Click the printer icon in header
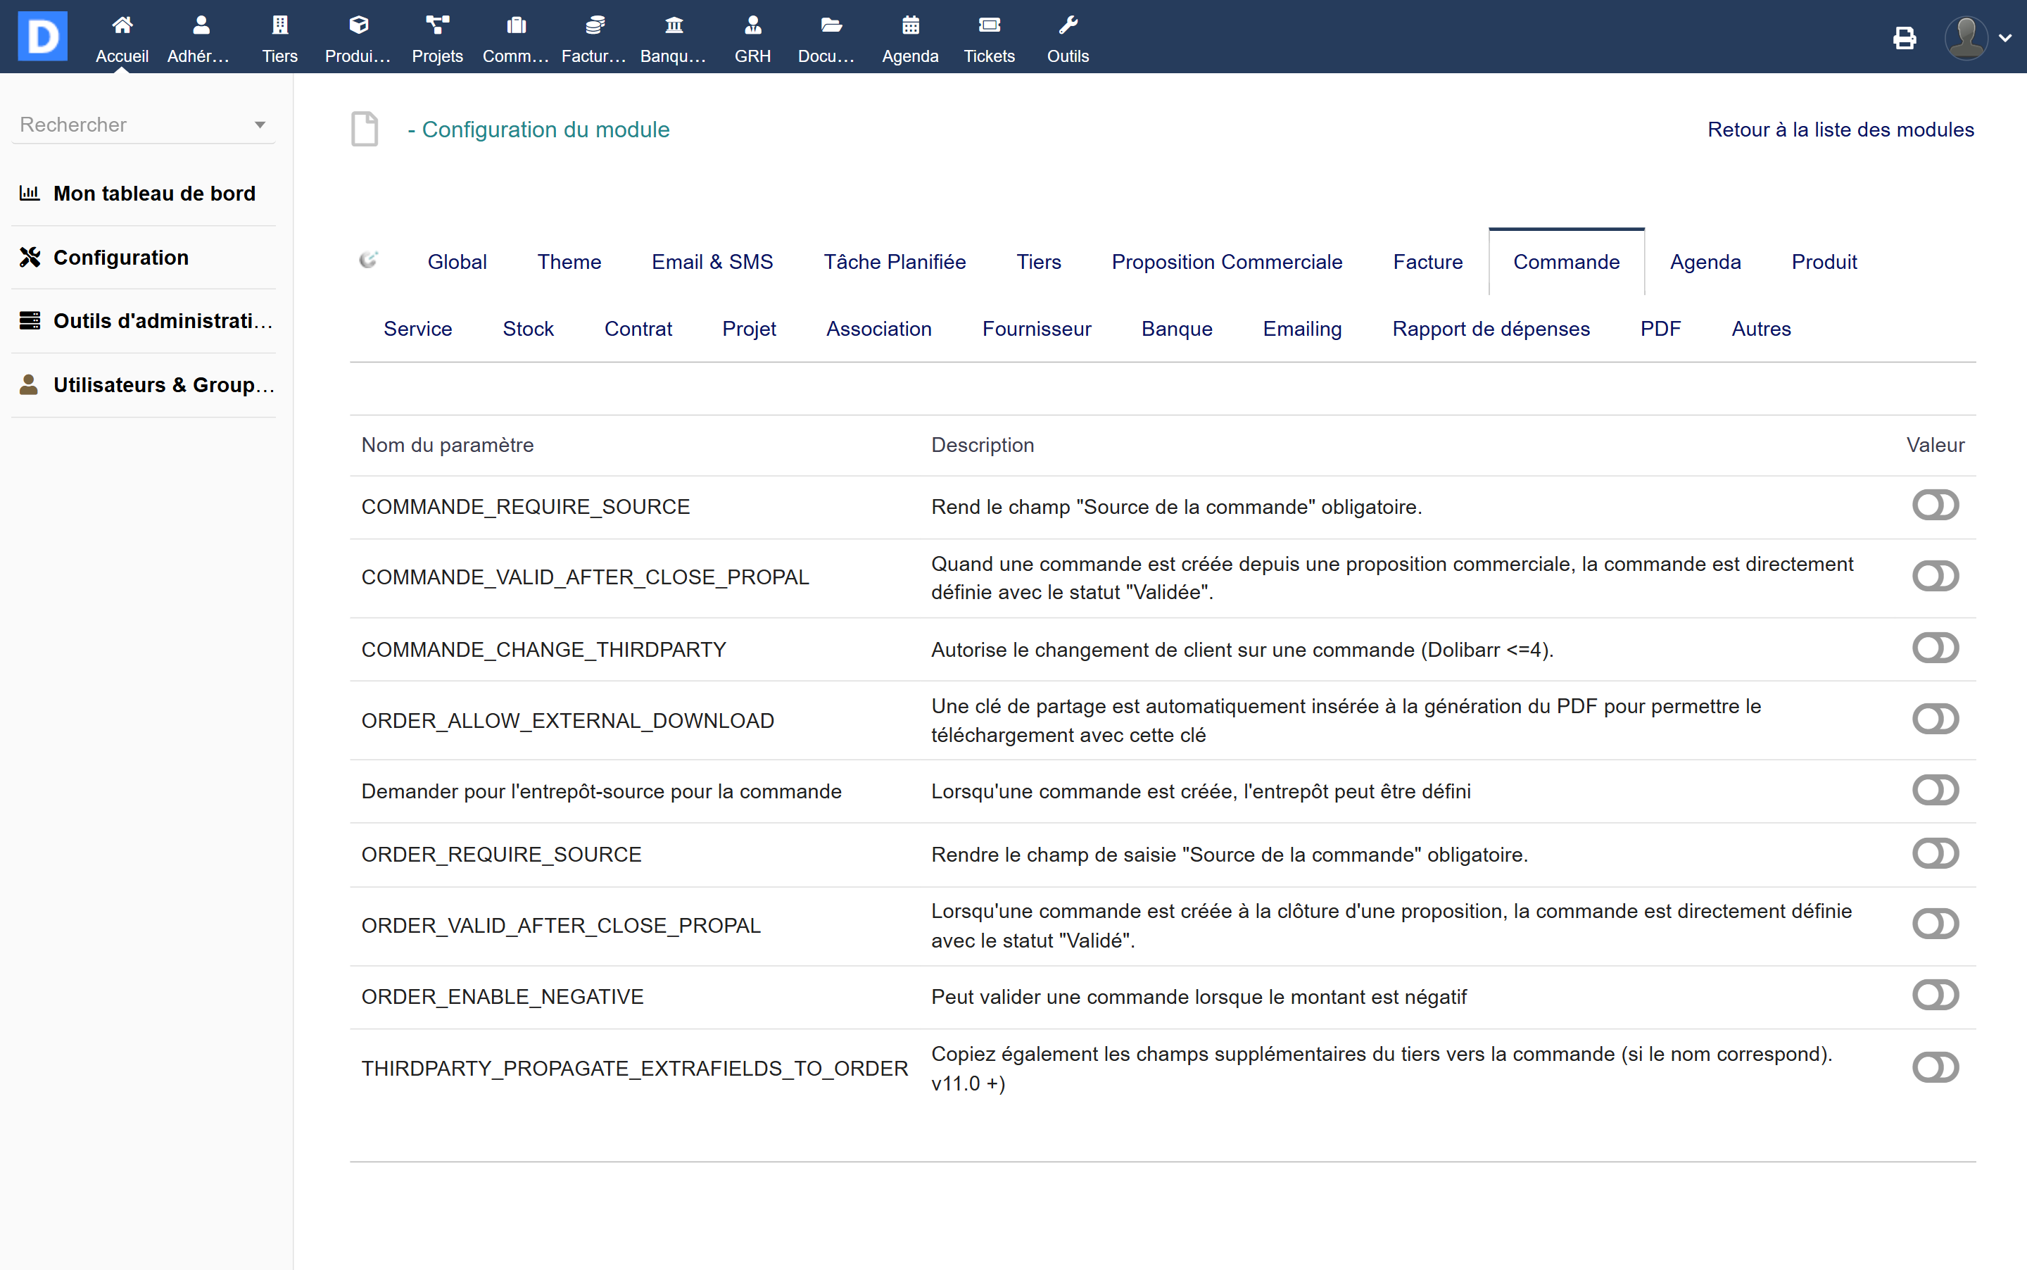The height and width of the screenshot is (1270, 2027). 1905,38
